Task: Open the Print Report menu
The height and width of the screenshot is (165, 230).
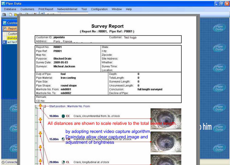Action: tap(46, 9)
